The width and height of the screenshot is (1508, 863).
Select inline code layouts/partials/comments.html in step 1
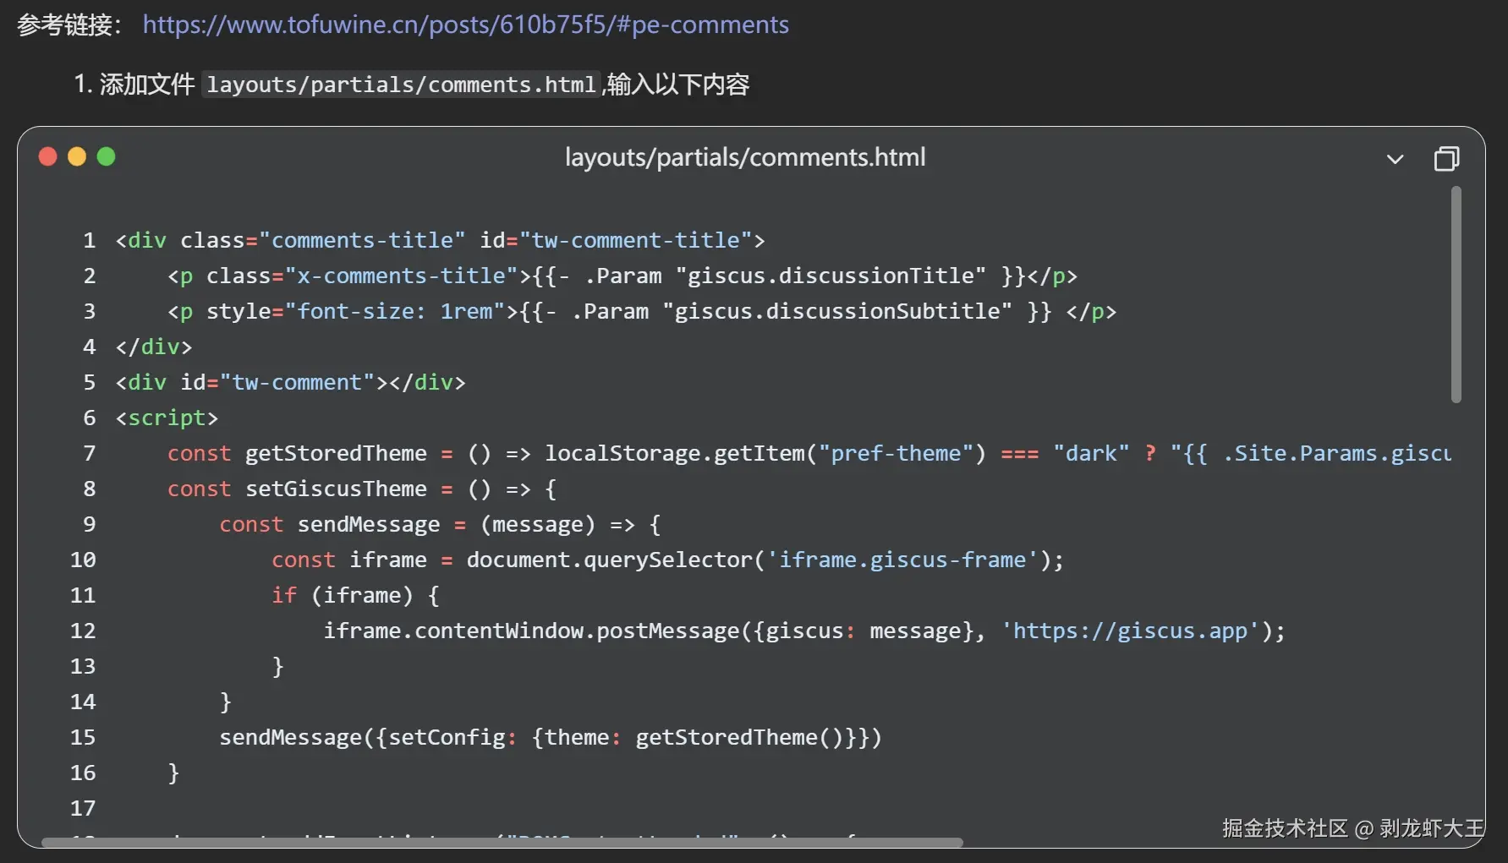[401, 85]
